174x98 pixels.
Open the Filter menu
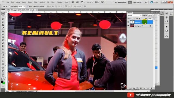(x=36, y=2)
